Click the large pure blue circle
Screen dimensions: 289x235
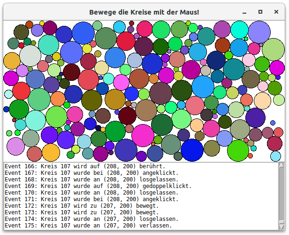click(192, 150)
